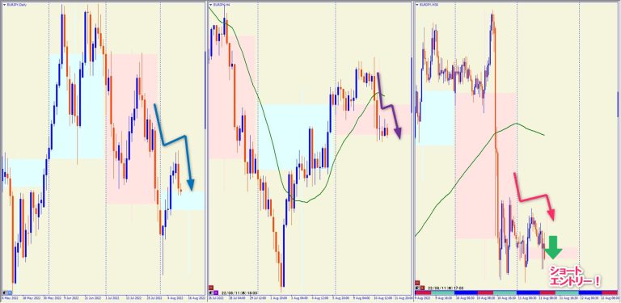Click the "9 Aug 2022" date on M30 axis
The height and width of the screenshot is (303, 621).
point(423,297)
